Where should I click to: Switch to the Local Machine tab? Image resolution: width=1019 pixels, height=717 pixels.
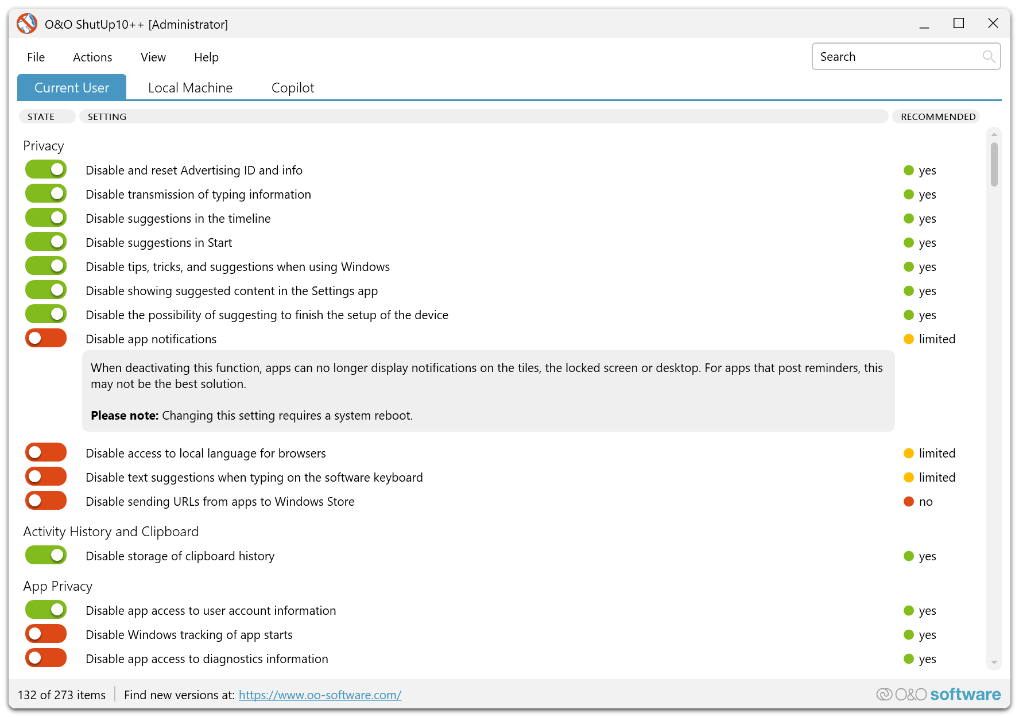[x=190, y=88]
